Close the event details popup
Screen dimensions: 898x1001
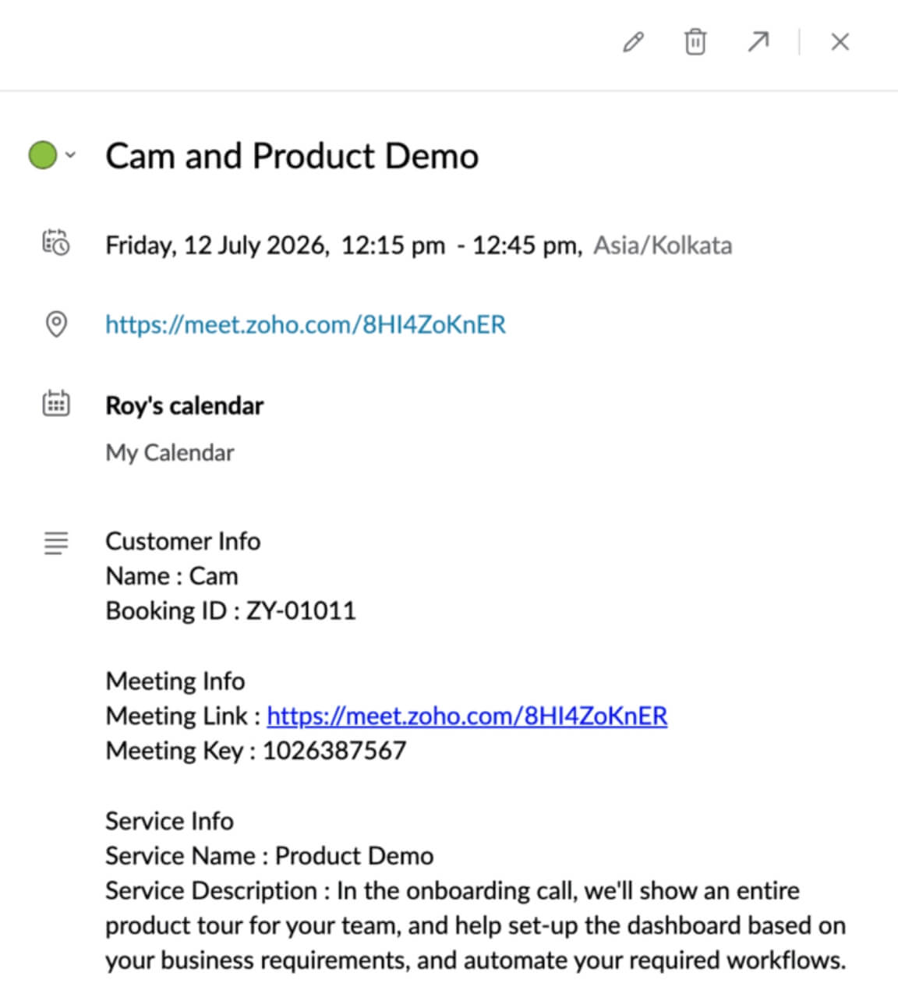[x=840, y=42]
